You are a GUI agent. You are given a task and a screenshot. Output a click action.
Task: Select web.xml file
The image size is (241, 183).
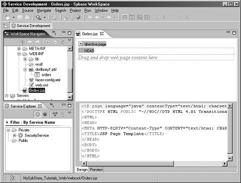[x=41, y=85]
